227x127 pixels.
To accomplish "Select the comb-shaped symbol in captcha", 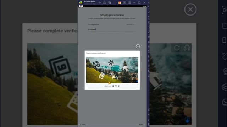I will coord(114,76).
